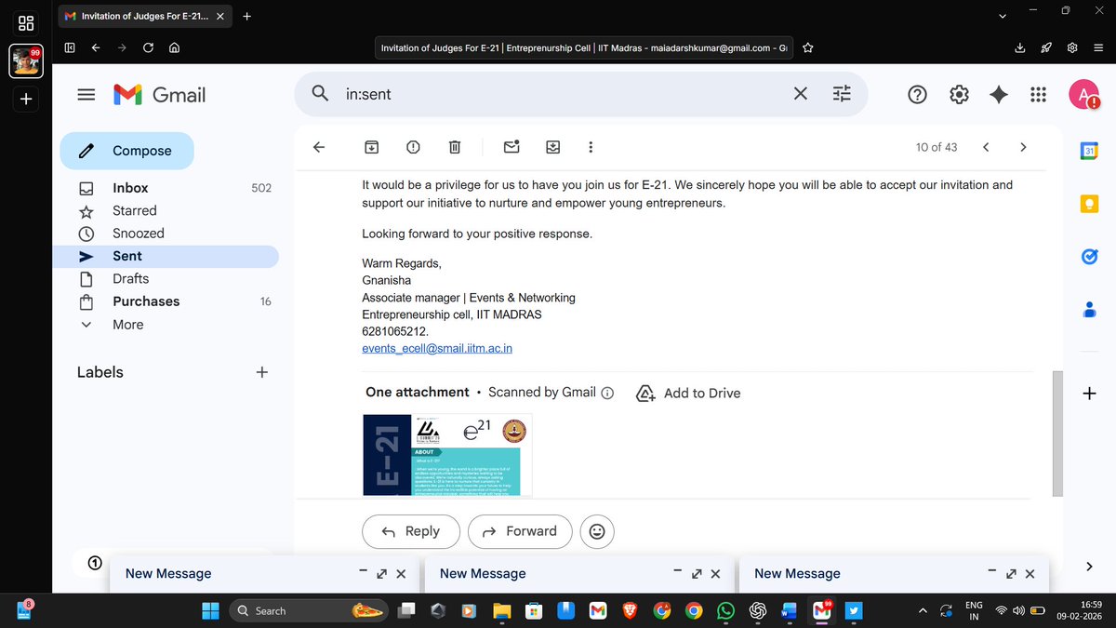Screen dimensions: 1116x628
Task: Open Google Calendar side panel
Action: click(1089, 152)
